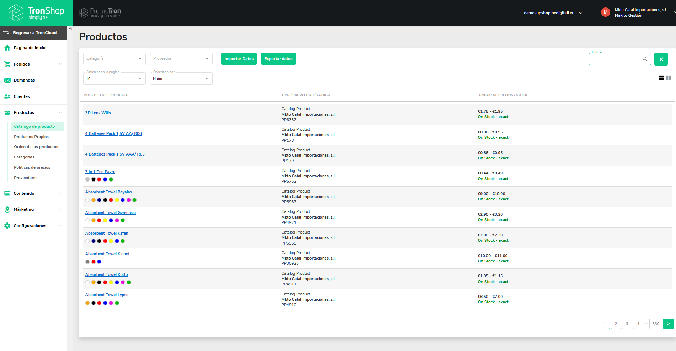This screenshot has width=676, height=351.
Task: Collapse the Productos menu chevron
Action: pos(60,112)
